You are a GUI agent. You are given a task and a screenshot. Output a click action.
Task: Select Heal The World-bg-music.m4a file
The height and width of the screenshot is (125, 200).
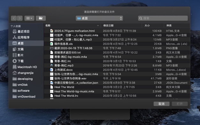coord(117,91)
